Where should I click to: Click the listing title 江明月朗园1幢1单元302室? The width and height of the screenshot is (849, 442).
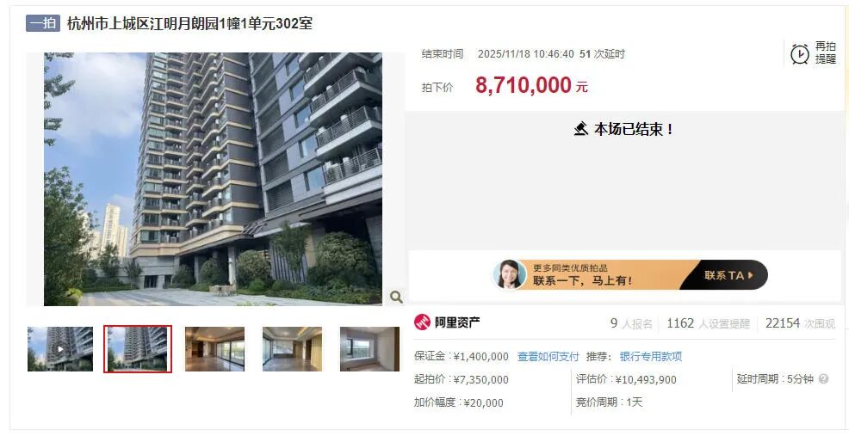tap(232, 23)
